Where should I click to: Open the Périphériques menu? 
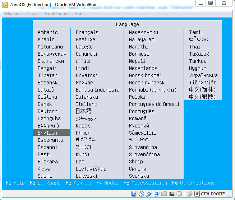pyautogui.click(x=56, y=14)
